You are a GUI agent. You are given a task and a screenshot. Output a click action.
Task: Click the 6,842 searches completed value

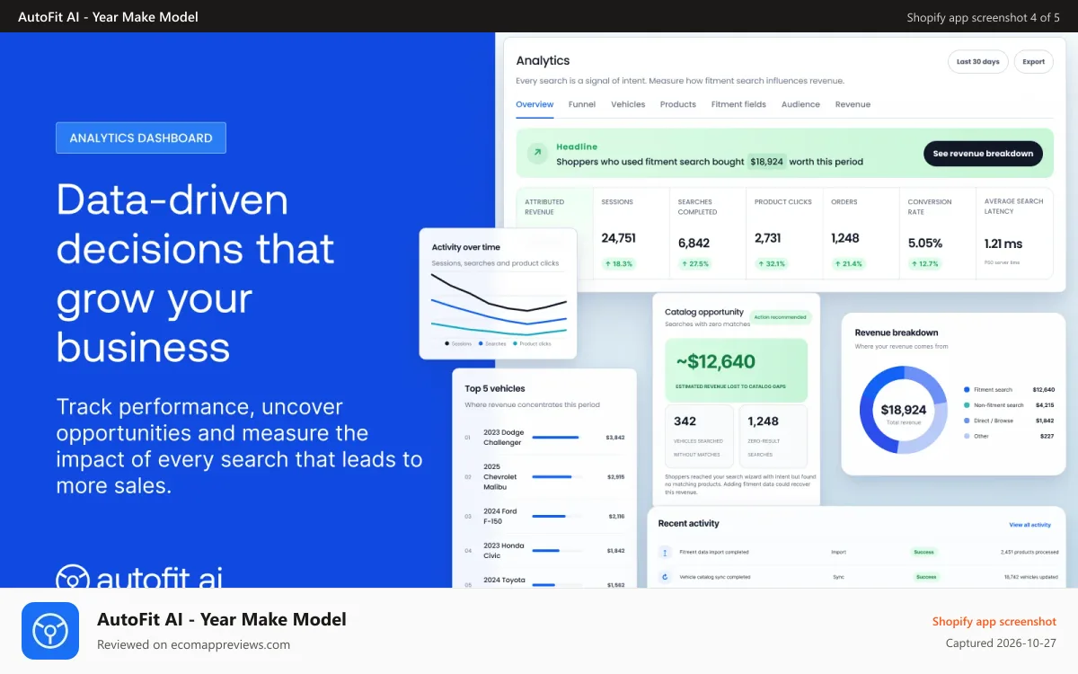click(x=694, y=243)
